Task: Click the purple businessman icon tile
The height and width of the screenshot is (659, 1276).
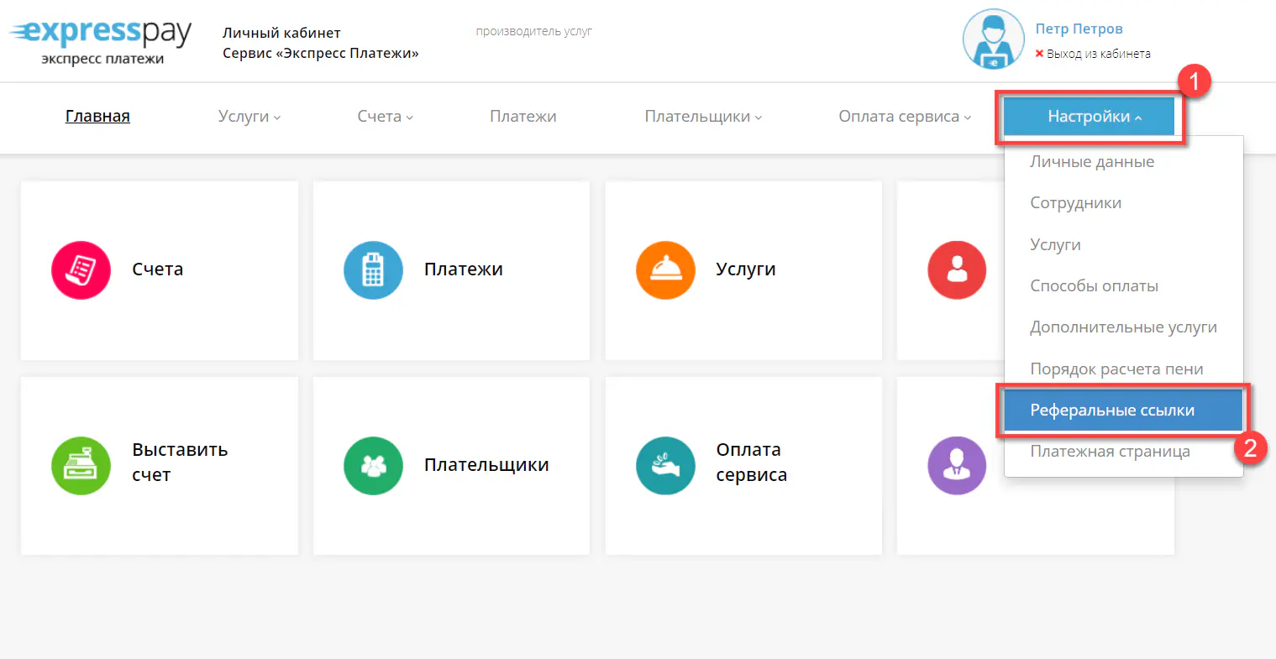Action: [957, 465]
